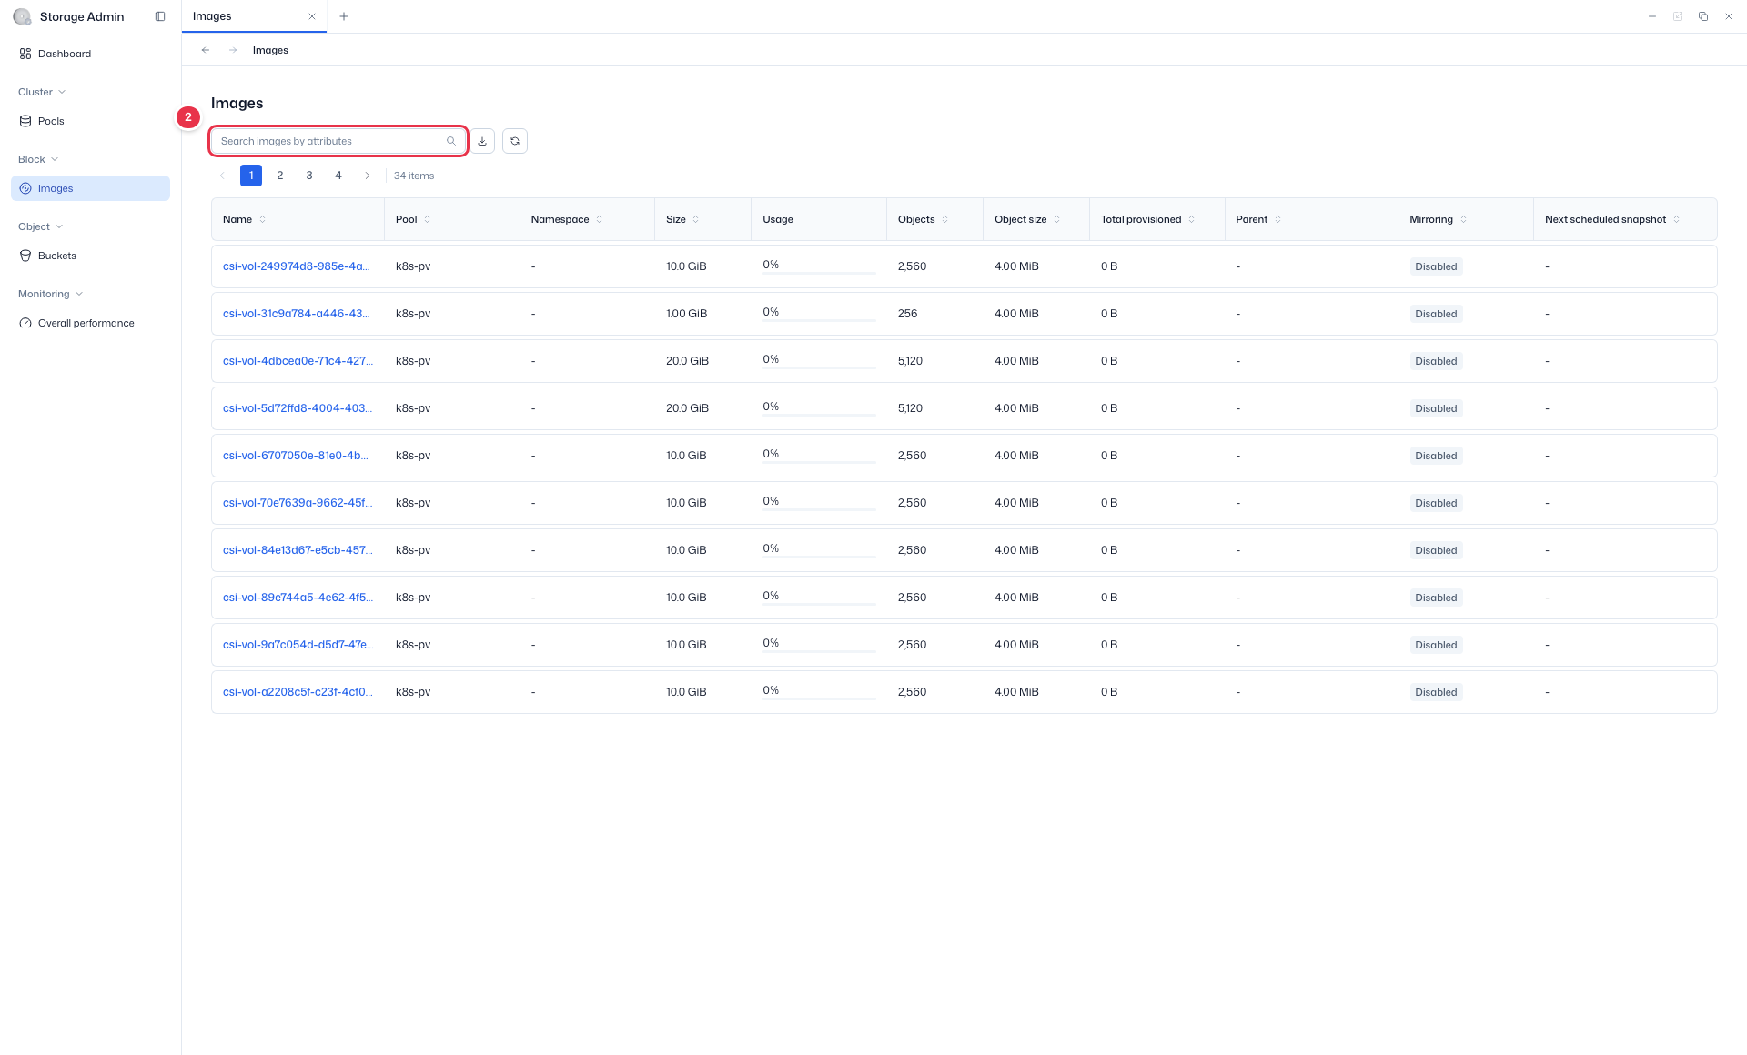Go to next page of images
1747x1055 pixels.
tap(368, 176)
